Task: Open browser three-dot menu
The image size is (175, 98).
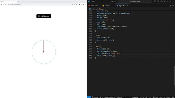Action: (86, 4)
